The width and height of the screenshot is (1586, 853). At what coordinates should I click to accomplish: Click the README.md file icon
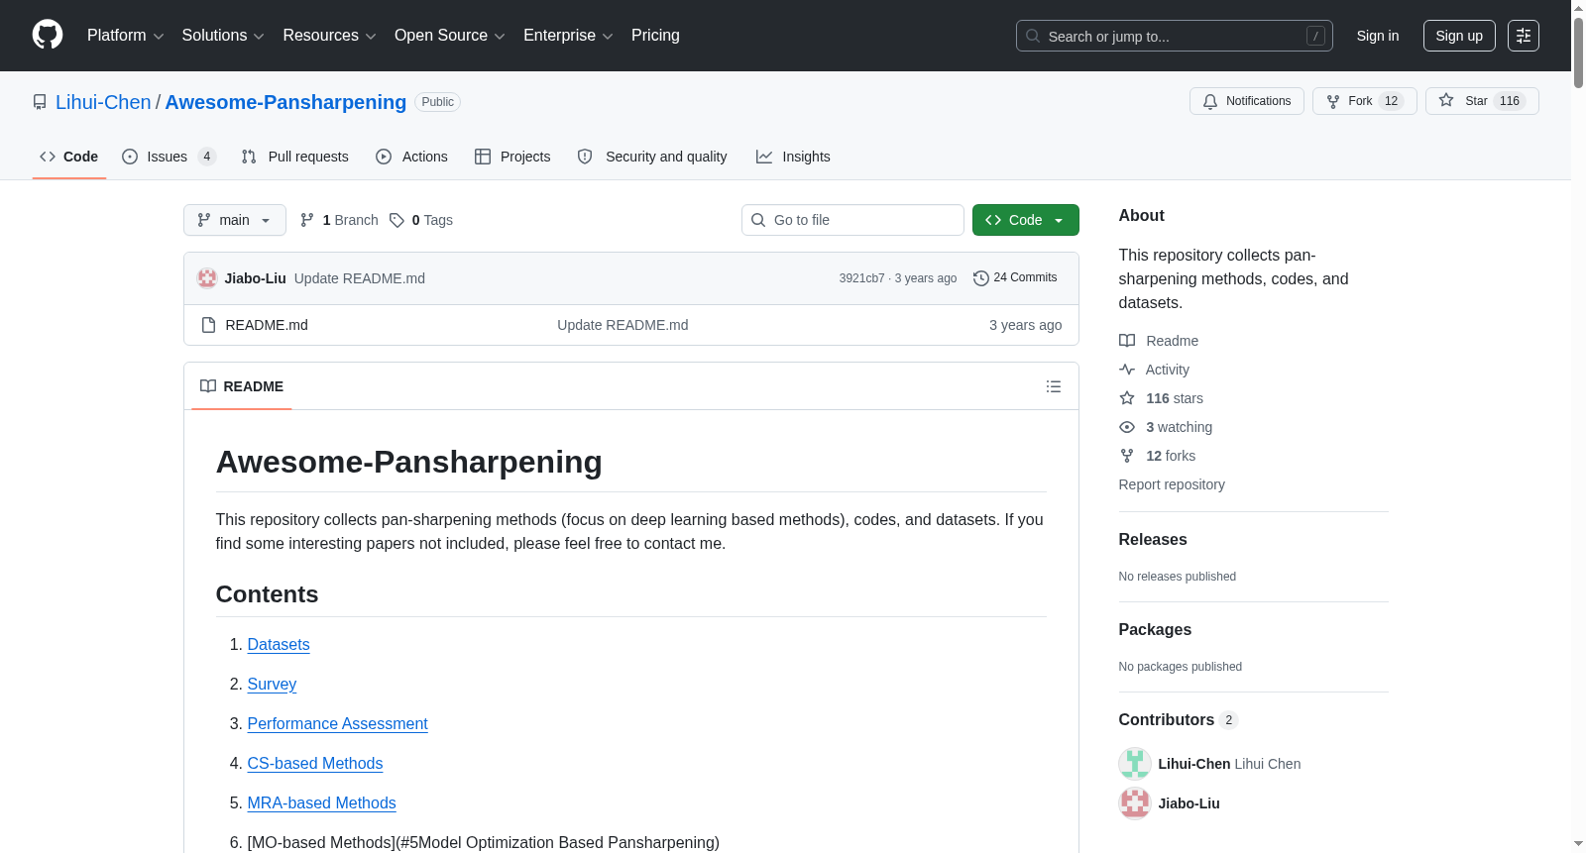(x=208, y=325)
